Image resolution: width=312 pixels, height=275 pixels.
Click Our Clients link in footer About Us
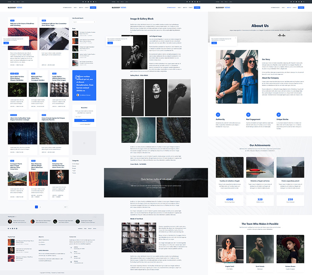(42, 242)
